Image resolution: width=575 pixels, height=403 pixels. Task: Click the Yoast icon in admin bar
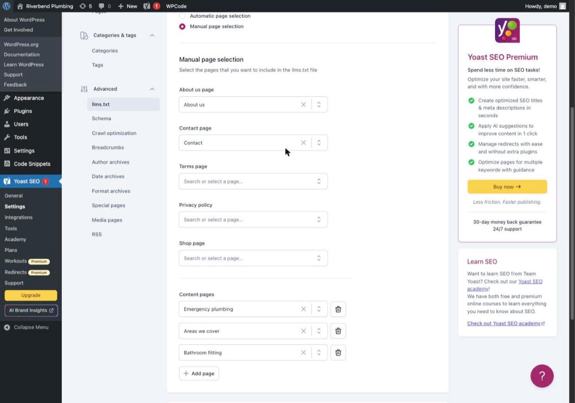147,6
